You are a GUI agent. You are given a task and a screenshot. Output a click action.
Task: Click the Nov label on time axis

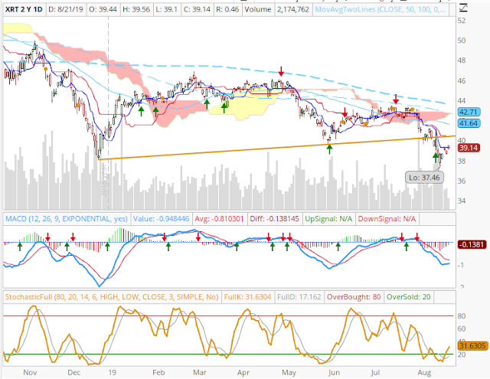(30, 372)
